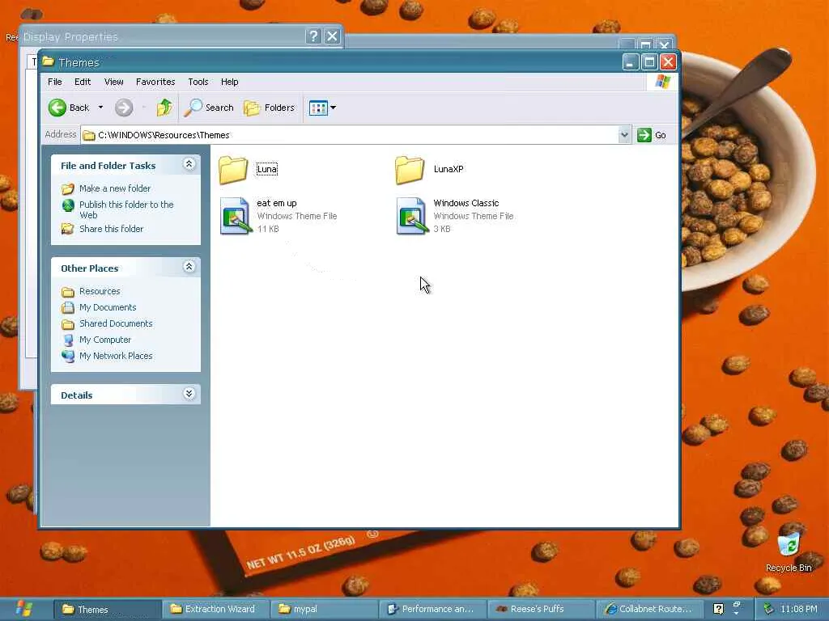The width and height of the screenshot is (829, 621).
Task: Collapse the File and Folder Tasks panel
Action: point(189,164)
